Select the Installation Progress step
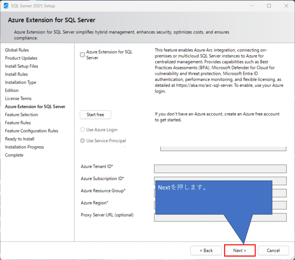 pyautogui.click(x=24, y=147)
